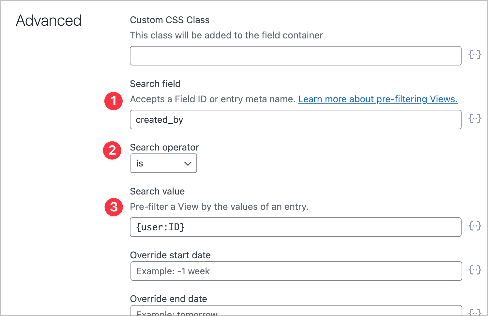Open merge tag picker for Override start date
488x316 pixels.
click(x=475, y=270)
